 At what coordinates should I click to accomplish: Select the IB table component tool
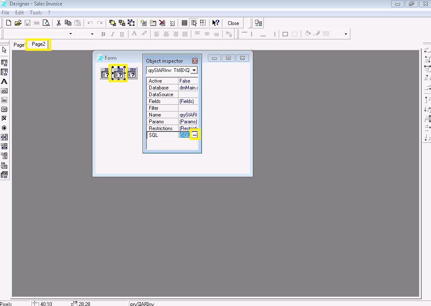point(4,63)
